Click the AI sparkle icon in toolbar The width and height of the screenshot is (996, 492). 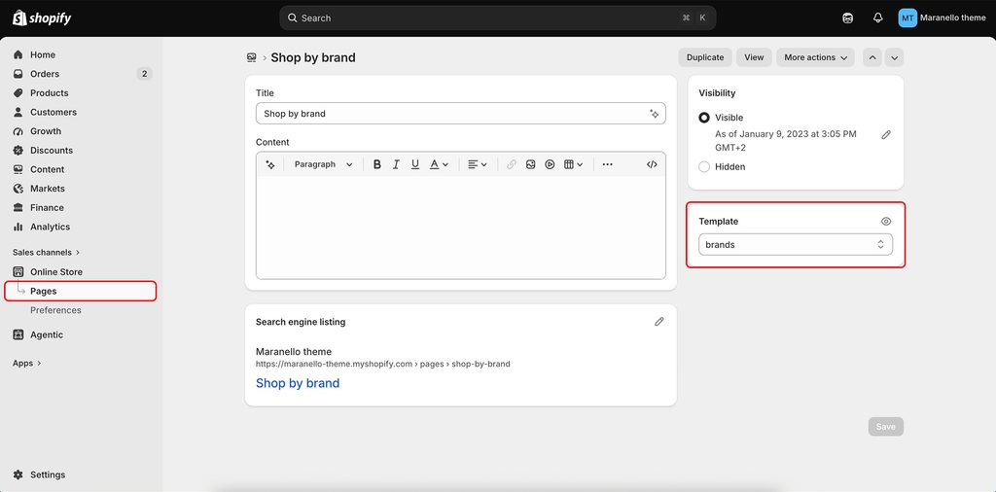(x=270, y=164)
